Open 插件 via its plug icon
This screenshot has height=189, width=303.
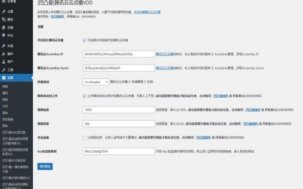4,54
